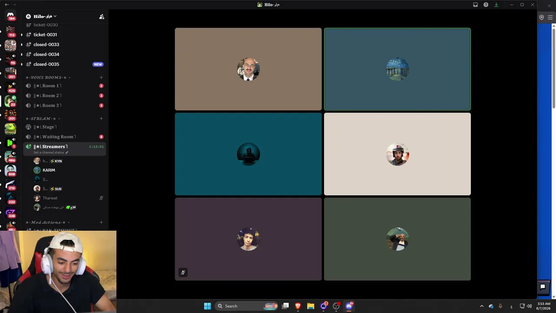Focus the muted participant tile with purple background
This screenshot has width=556, height=313.
pos(248,239)
